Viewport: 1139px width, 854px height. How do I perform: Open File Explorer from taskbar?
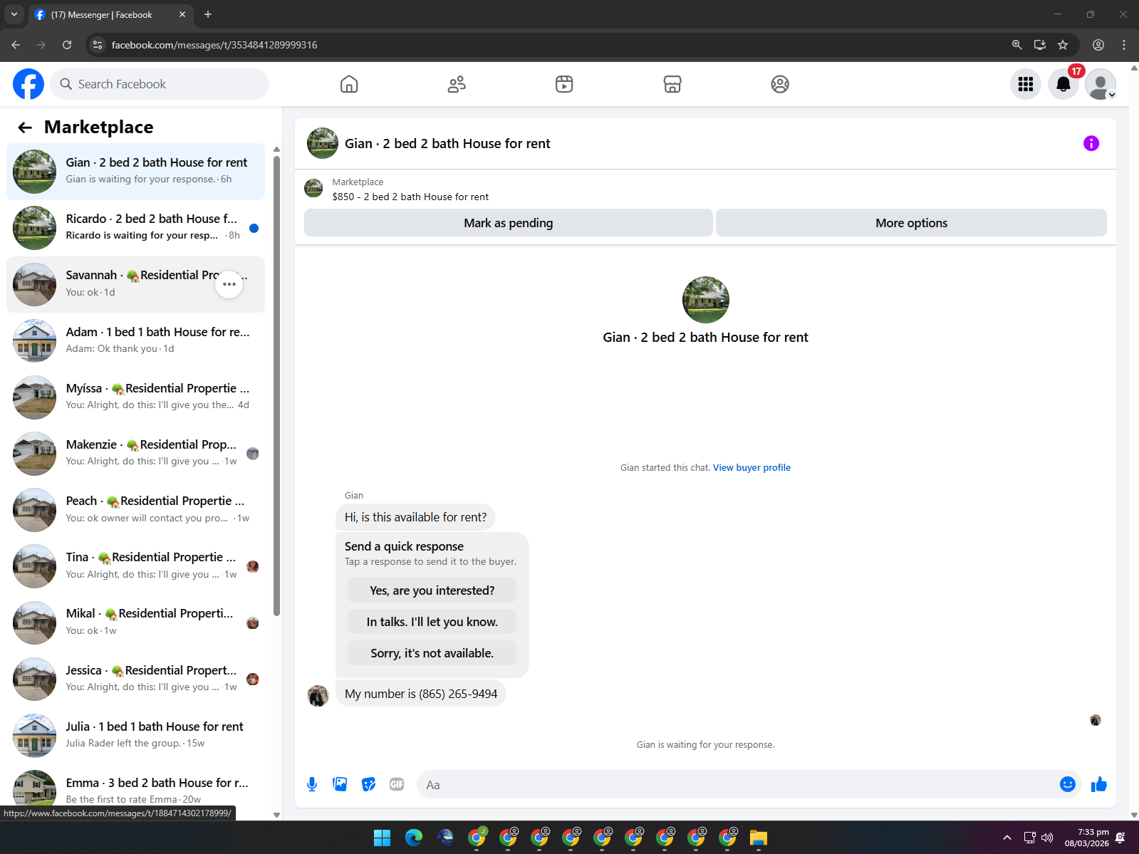[759, 838]
